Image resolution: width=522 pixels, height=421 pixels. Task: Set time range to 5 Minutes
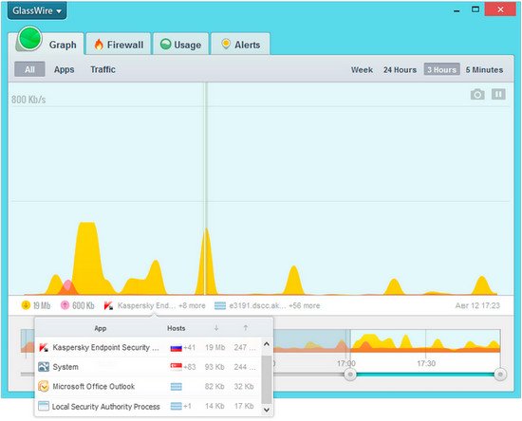(x=484, y=70)
